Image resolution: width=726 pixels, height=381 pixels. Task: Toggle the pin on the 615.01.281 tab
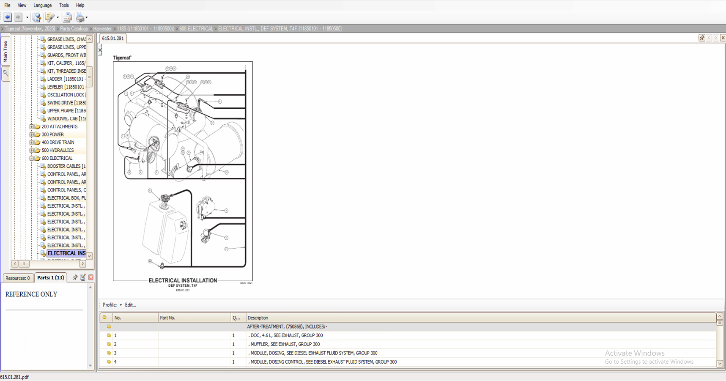702,38
